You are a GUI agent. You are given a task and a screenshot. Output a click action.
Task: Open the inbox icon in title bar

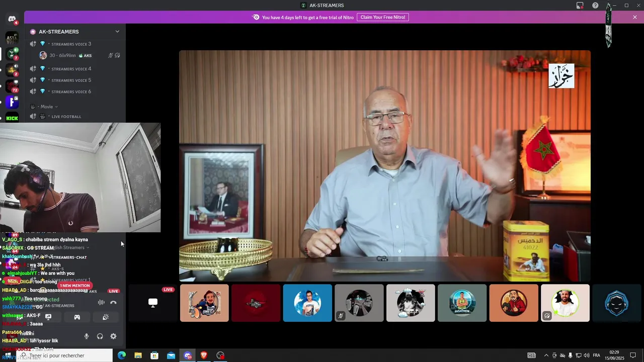point(580,6)
